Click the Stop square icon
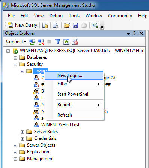This screenshot has width=149, height=168. (49, 42)
